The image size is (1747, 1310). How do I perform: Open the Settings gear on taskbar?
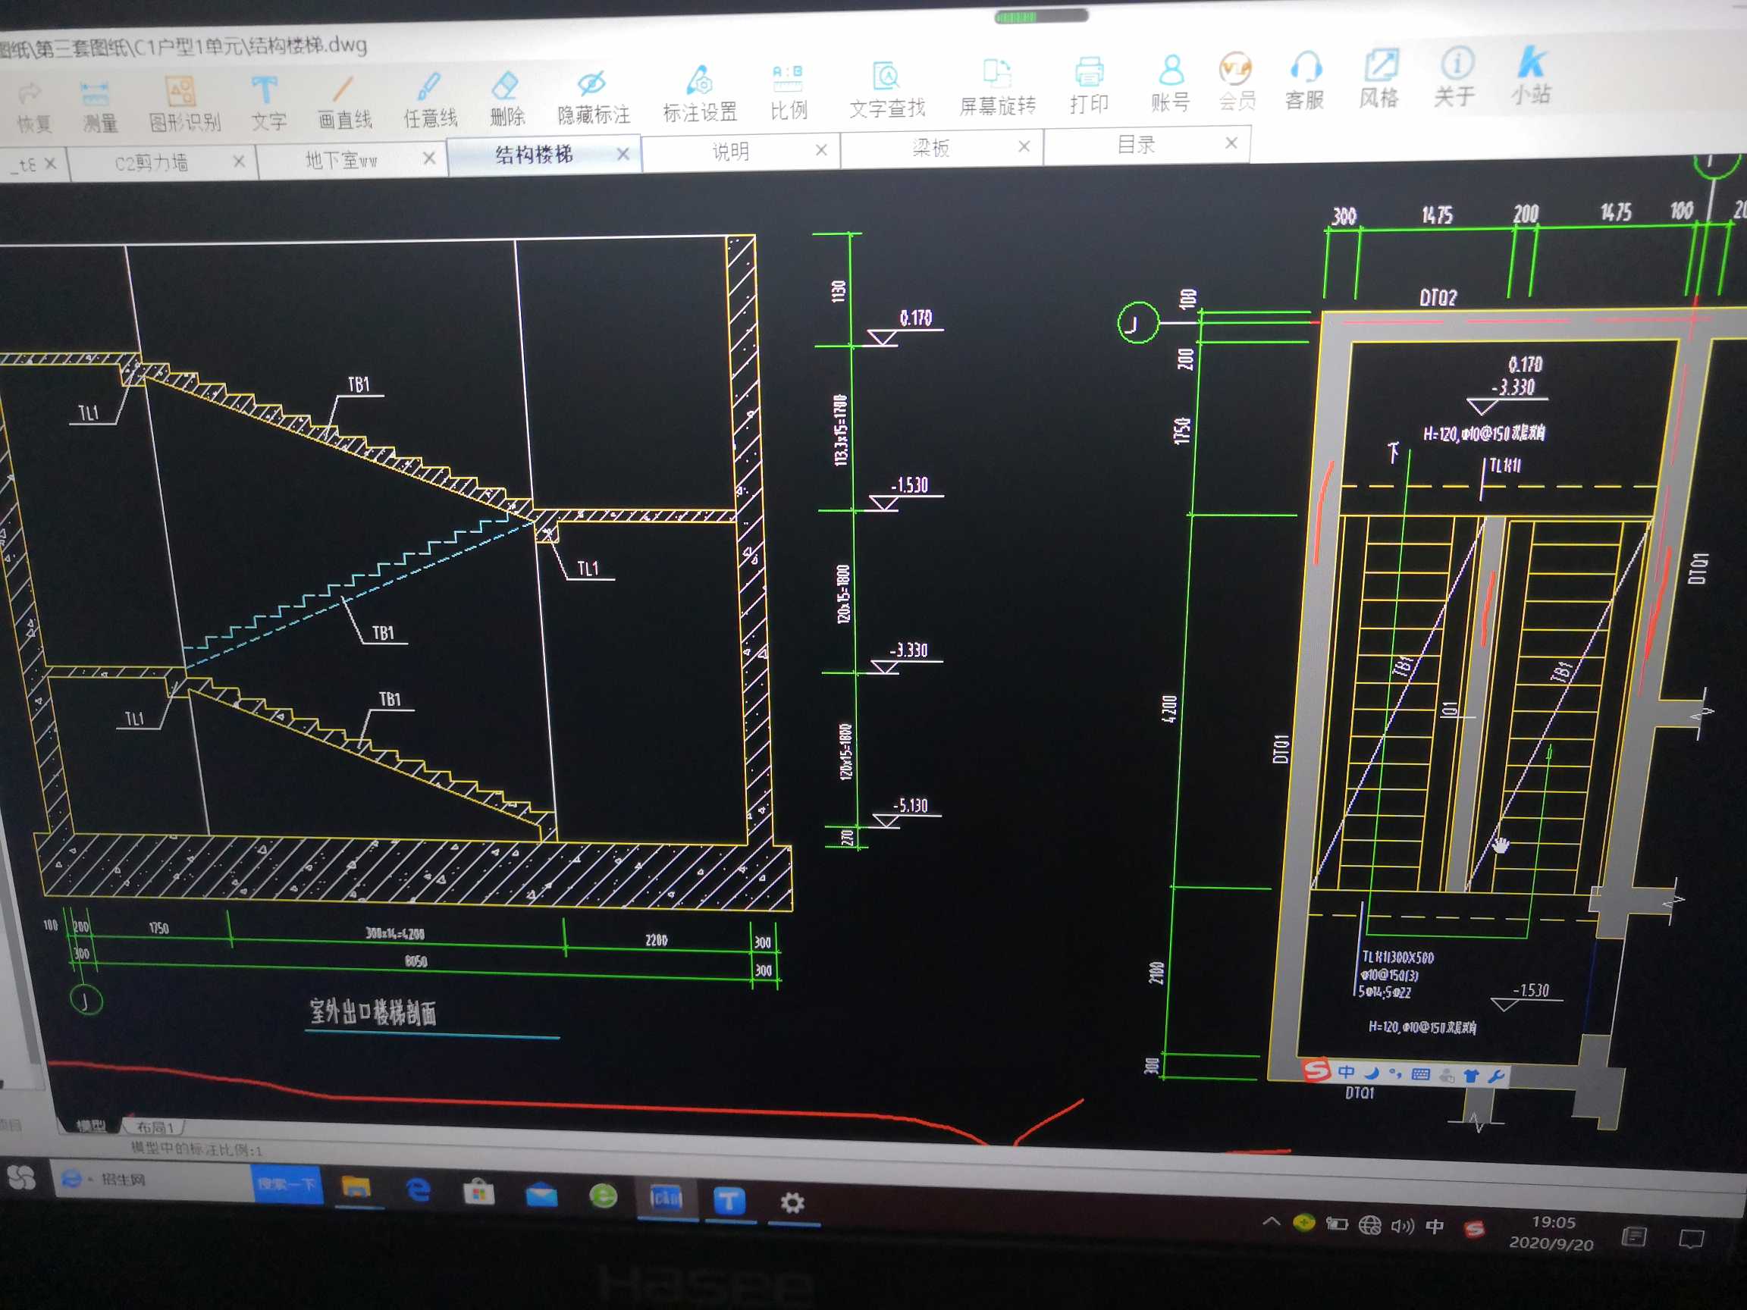(x=792, y=1202)
